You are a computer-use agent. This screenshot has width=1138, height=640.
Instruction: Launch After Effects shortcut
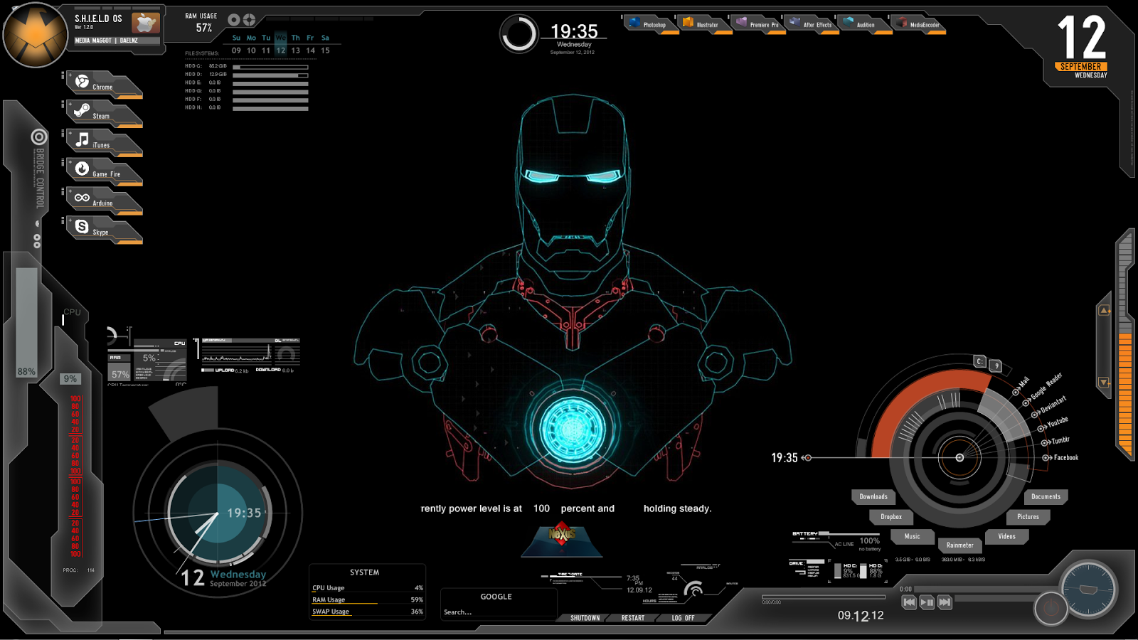point(811,24)
